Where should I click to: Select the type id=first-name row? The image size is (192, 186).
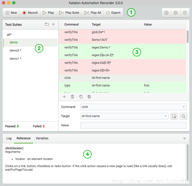122,85
